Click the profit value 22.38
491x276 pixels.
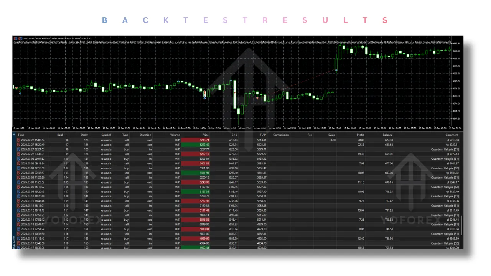click(361, 145)
